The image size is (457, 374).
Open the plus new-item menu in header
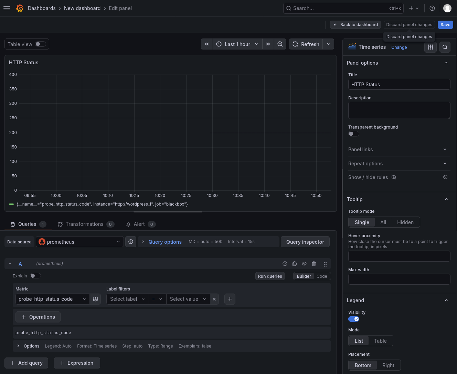pos(414,8)
